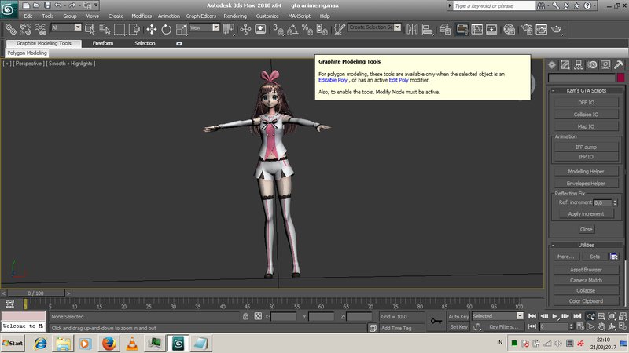Open the Graph Editors menu
The height and width of the screenshot is (353, 629).
point(201,16)
